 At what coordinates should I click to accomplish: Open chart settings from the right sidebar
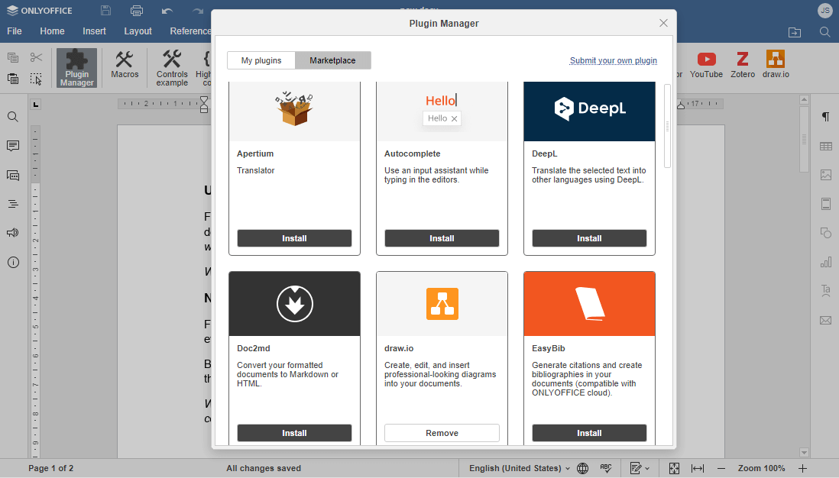click(x=825, y=262)
